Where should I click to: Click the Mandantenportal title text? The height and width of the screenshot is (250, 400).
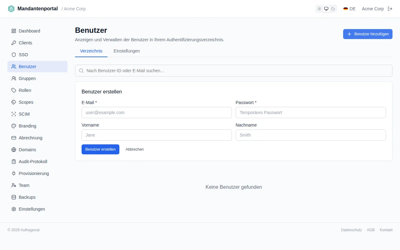click(37, 9)
